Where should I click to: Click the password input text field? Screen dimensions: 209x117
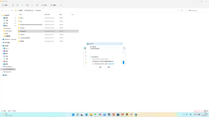[x=104, y=49]
